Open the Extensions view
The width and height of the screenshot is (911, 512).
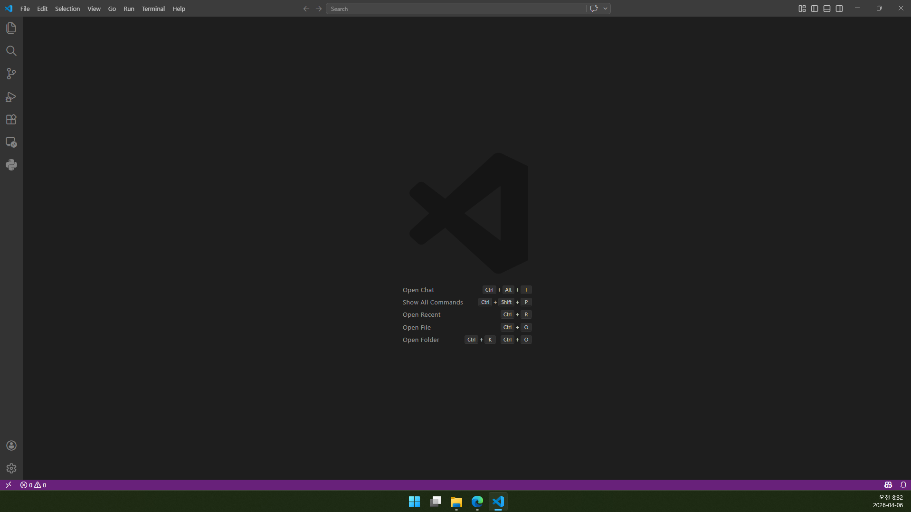(11, 120)
